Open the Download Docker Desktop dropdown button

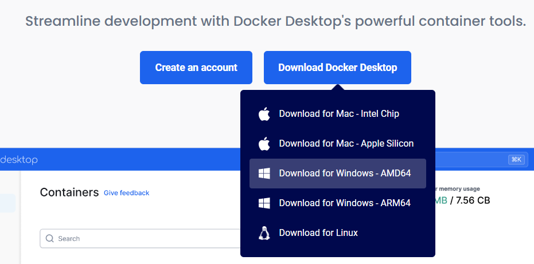(x=337, y=68)
